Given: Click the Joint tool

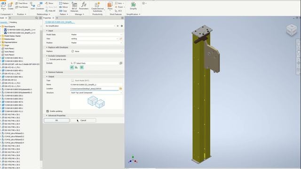Looking at the screenshot, I should pyautogui.click(x=32, y=6).
